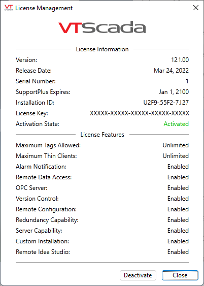Viewport: 204px width, 286px height.
Task: Click the Maximum Thin Clients label
Action: 46,156
